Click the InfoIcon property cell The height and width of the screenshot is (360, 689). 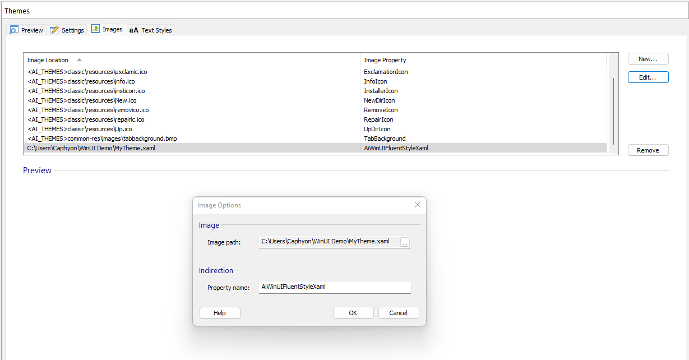pyautogui.click(x=375, y=81)
